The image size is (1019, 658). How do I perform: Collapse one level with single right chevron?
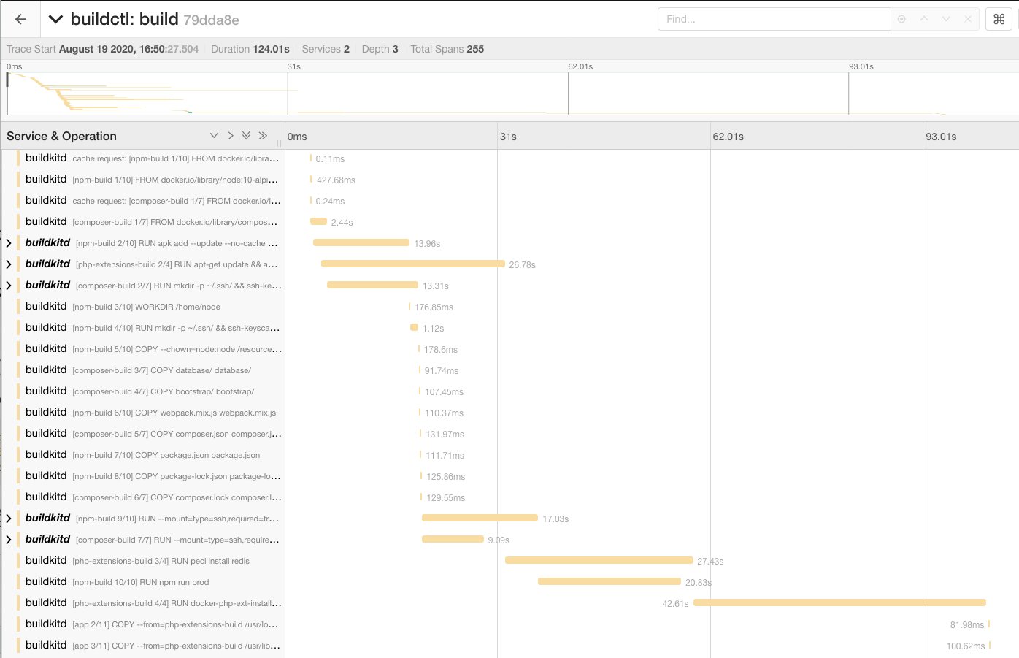coord(231,136)
